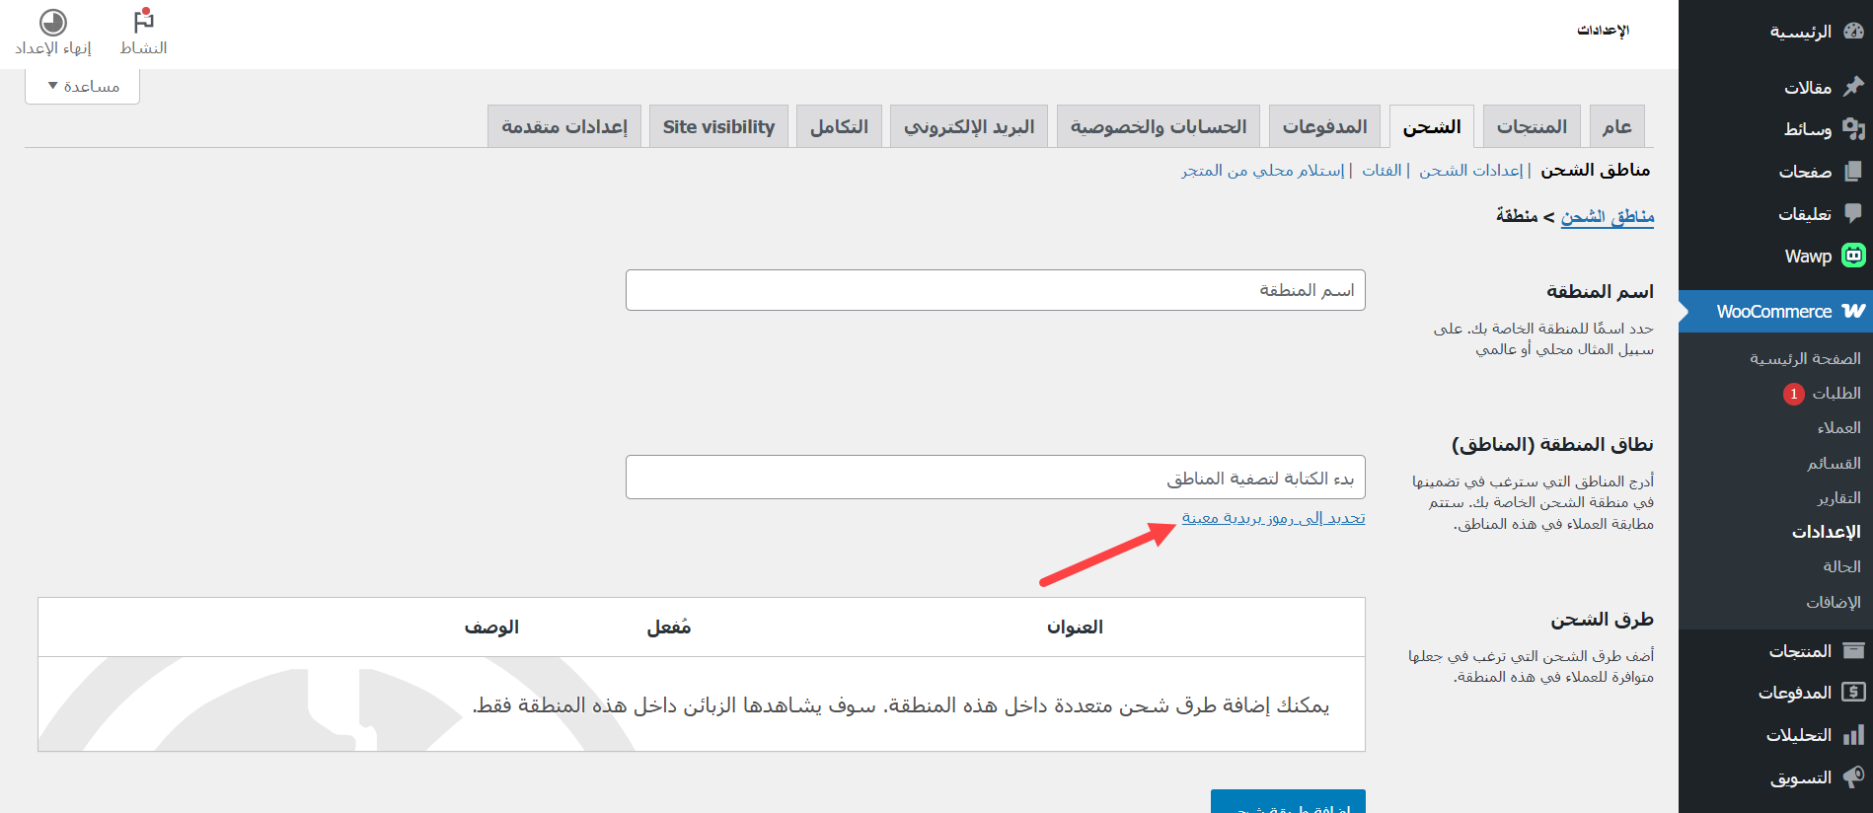The height and width of the screenshot is (813, 1873).
Task: Open the الرئيسية dashboard icon
Action: click(1853, 32)
